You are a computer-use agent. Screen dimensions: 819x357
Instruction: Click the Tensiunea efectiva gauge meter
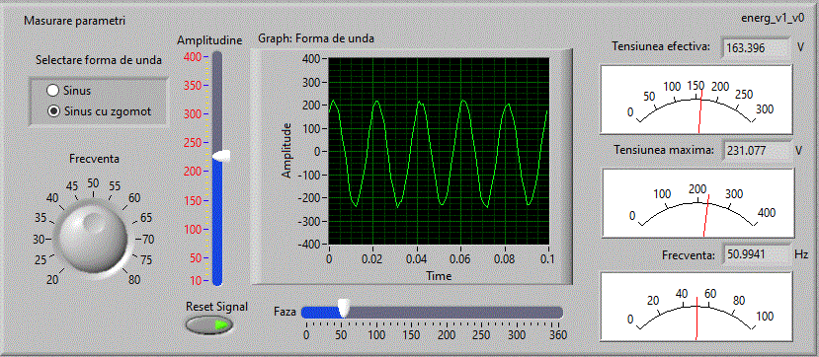click(696, 99)
